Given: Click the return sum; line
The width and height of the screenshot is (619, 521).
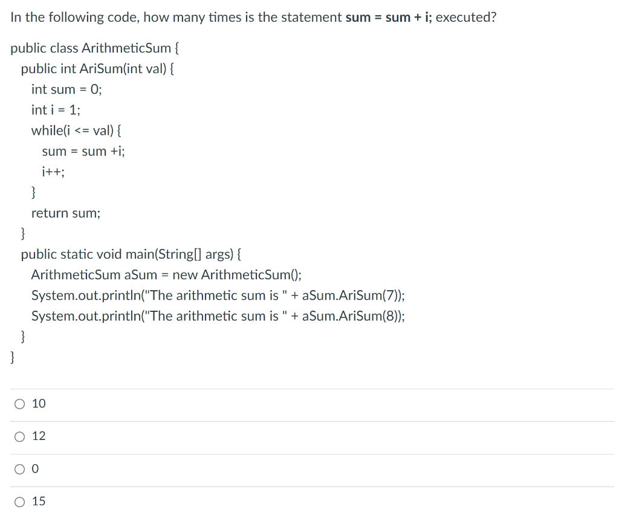Looking at the screenshot, I should tap(66, 213).
